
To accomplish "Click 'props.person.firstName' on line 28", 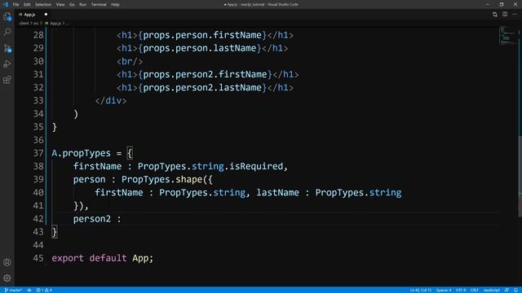I will pos(202,35).
